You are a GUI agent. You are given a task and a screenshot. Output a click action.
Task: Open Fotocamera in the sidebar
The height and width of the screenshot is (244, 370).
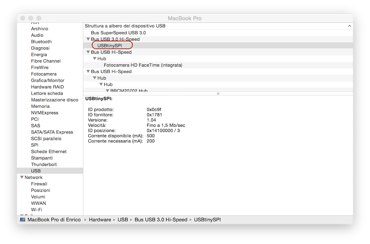click(44, 74)
